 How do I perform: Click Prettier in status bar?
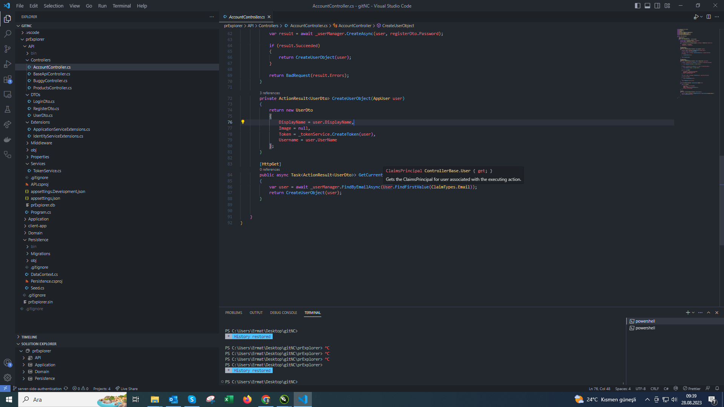pos(692,389)
